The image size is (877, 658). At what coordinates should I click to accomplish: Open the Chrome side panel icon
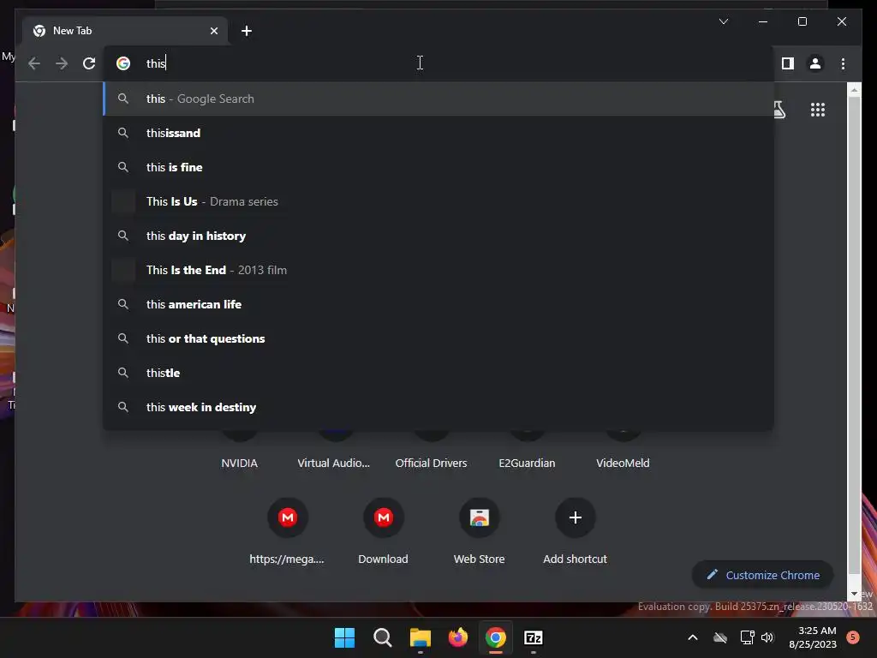pos(788,63)
